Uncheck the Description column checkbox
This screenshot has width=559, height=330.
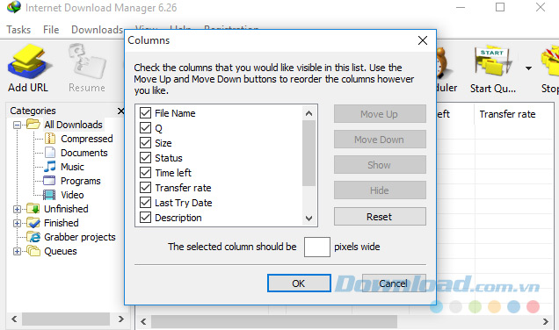click(x=145, y=218)
